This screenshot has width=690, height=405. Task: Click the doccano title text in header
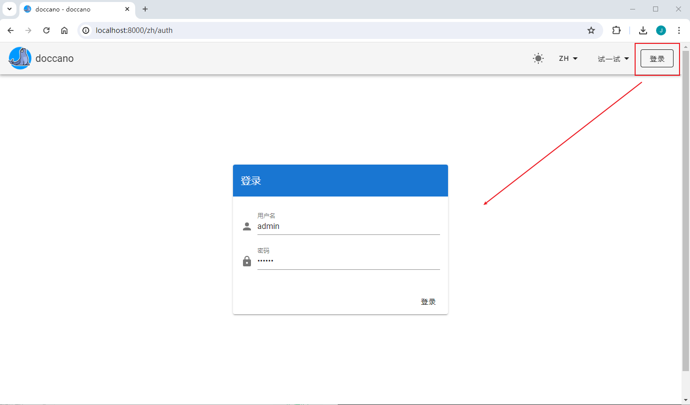54,58
